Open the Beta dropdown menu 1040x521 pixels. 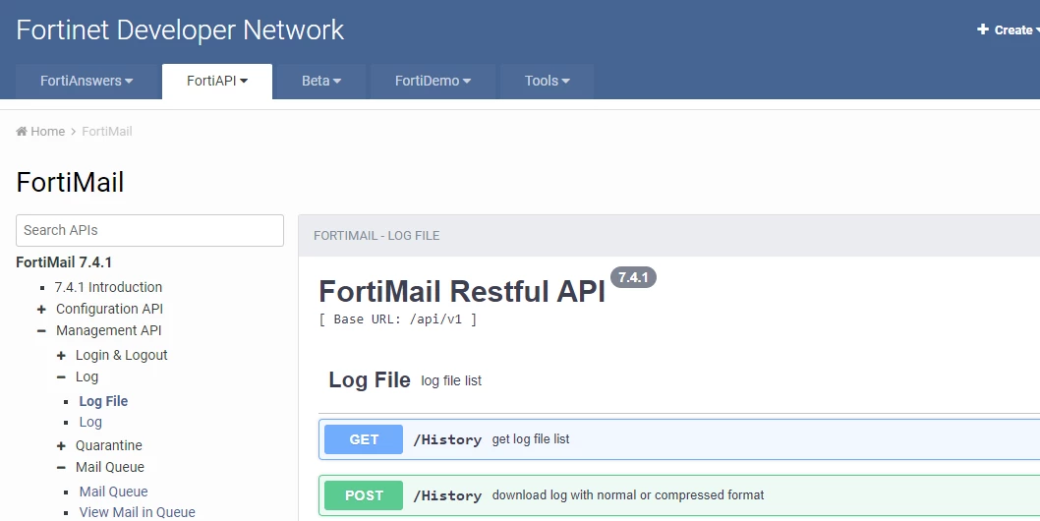[321, 81]
